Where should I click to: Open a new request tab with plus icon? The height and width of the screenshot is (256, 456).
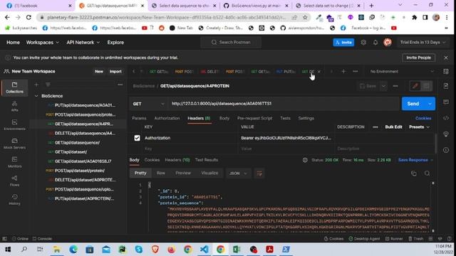343,71
